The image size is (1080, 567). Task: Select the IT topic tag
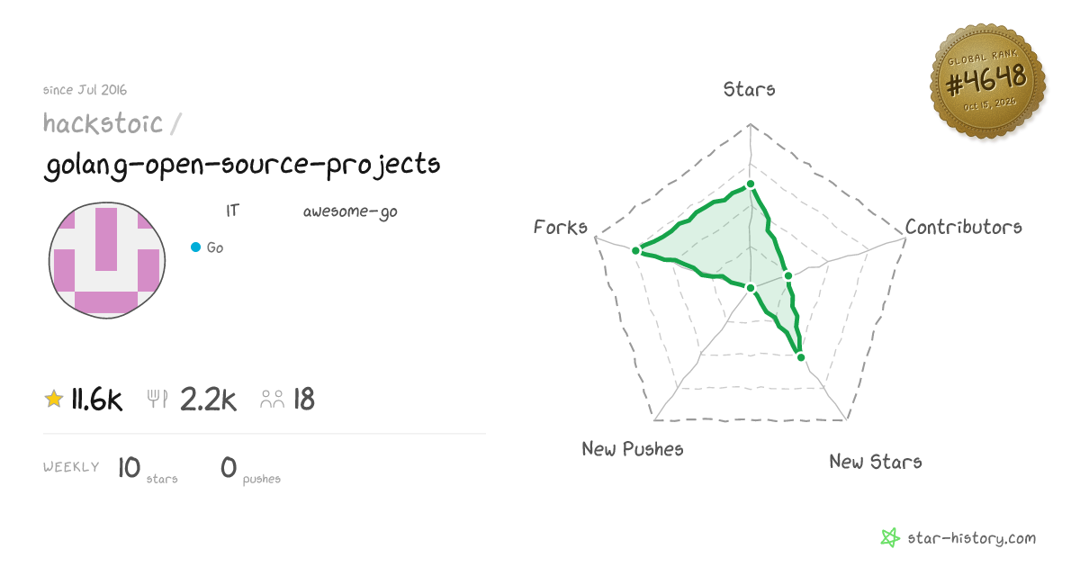[232, 211]
